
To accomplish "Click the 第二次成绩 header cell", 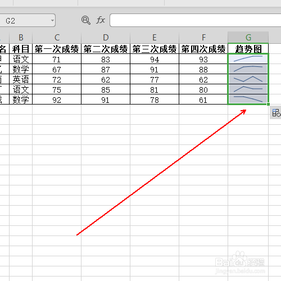I will (106, 49).
